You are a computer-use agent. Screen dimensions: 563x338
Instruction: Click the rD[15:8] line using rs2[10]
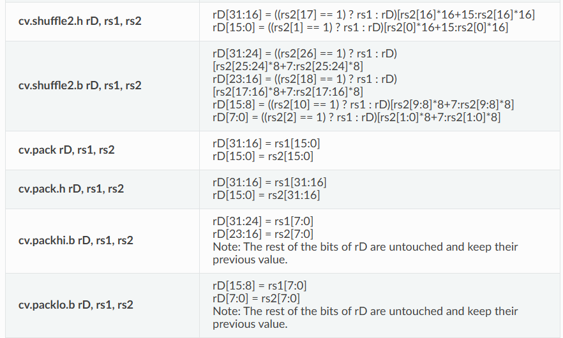tap(363, 105)
